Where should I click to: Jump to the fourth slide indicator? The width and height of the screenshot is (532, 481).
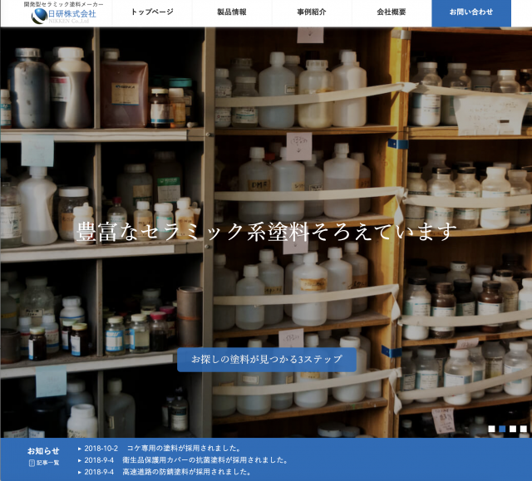(x=523, y=429)
